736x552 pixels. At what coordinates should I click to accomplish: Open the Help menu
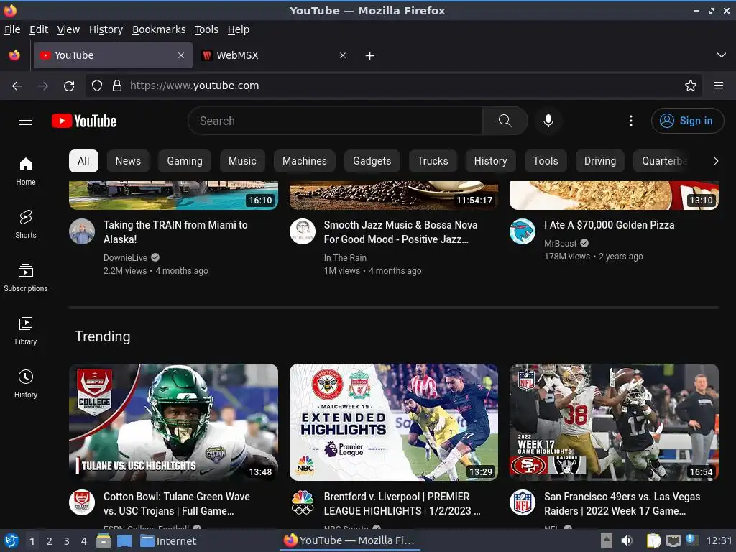click(x=239, y=29)
